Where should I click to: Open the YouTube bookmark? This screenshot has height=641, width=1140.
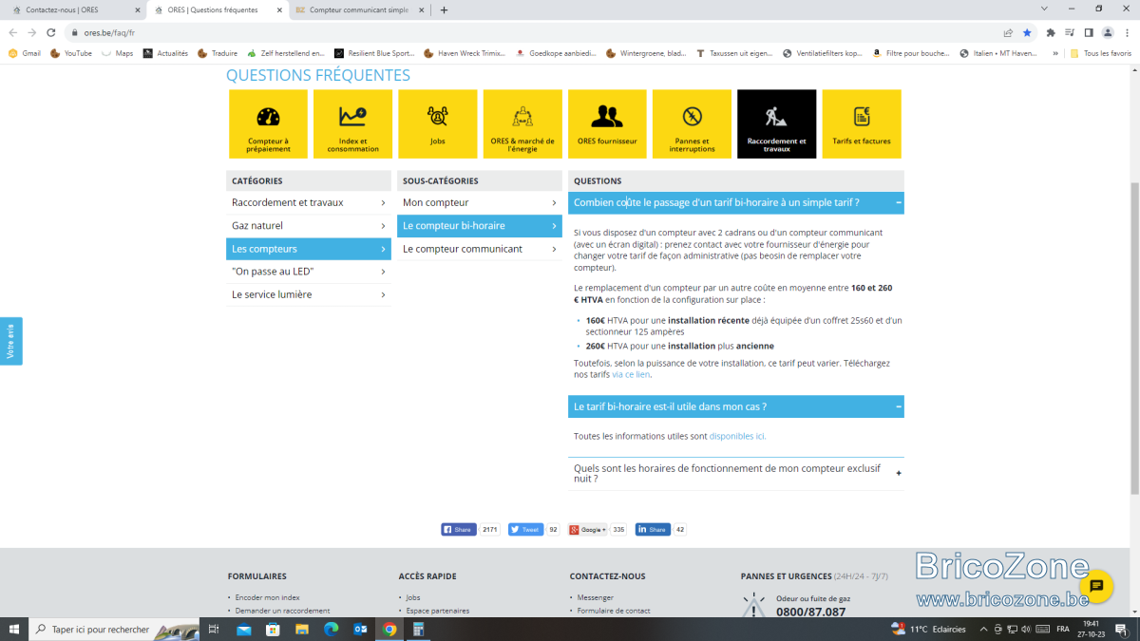click(71, 53)
